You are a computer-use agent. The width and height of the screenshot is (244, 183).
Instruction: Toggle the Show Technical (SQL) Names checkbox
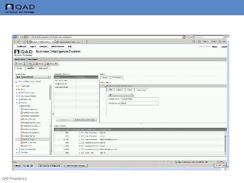[x=16, y=82]
